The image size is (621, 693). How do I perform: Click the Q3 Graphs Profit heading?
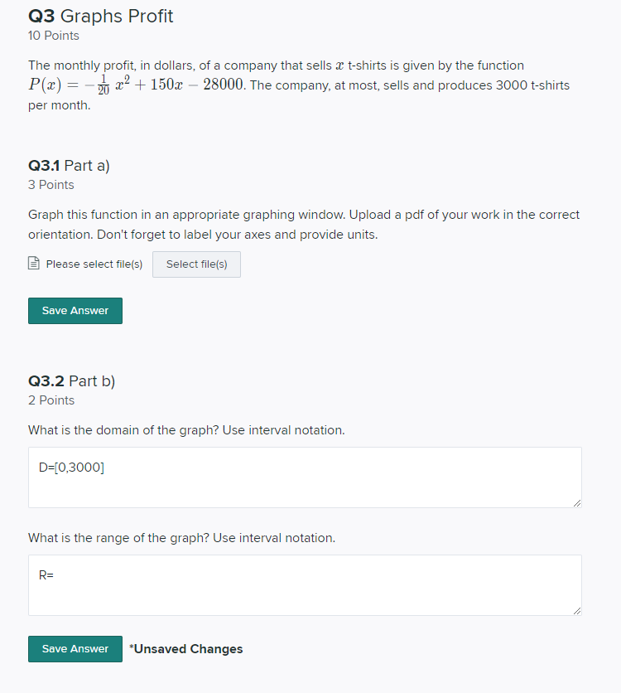click(x=100, y=16)
